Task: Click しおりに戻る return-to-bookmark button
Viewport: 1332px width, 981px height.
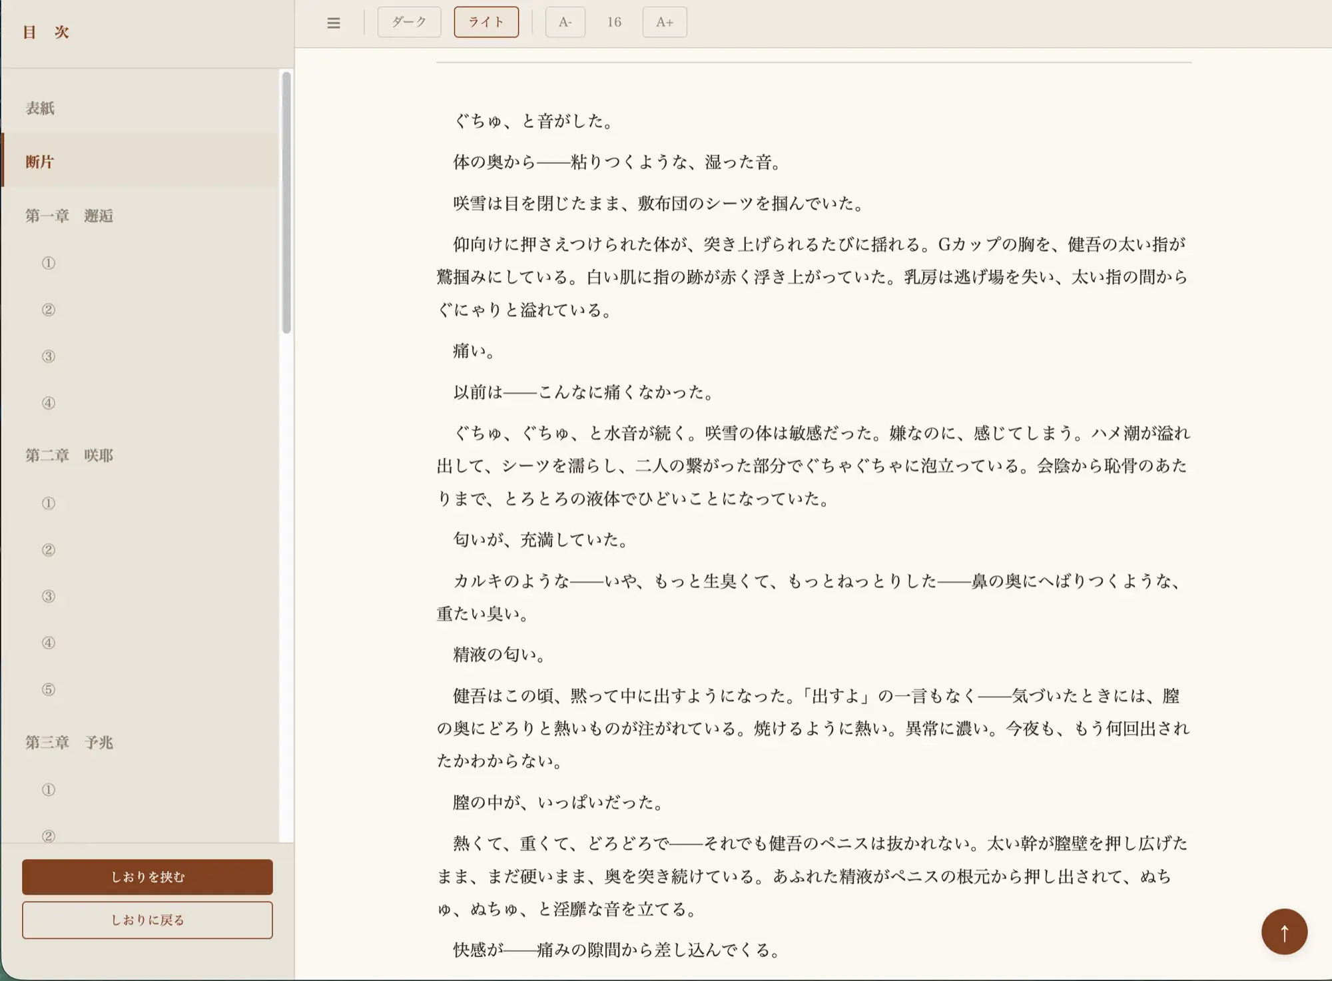Action: click(x=147, y=920)
